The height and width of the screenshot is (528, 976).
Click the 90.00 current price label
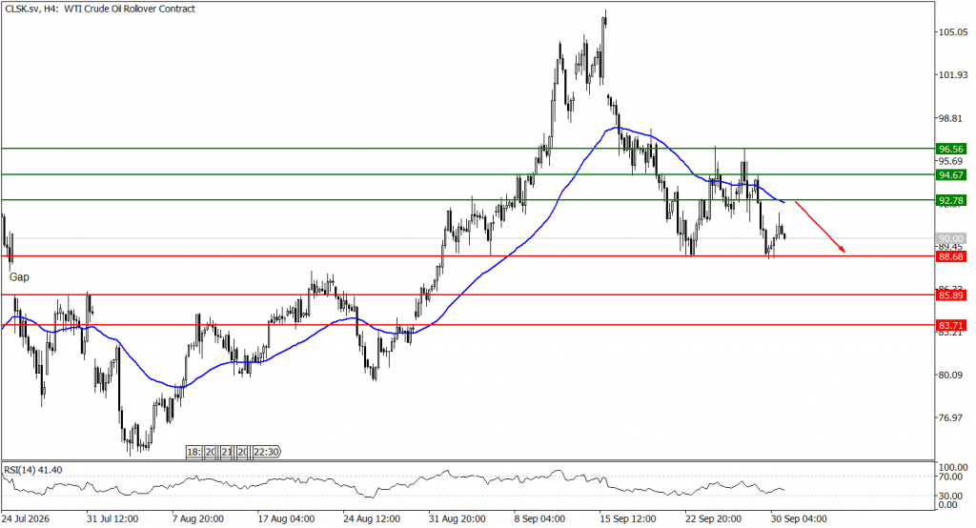click(951, 238)
